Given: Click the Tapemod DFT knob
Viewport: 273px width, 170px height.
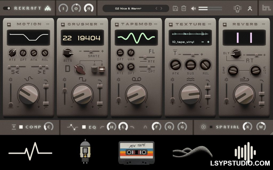Looking at the screenshot, I should click(120, 52).
